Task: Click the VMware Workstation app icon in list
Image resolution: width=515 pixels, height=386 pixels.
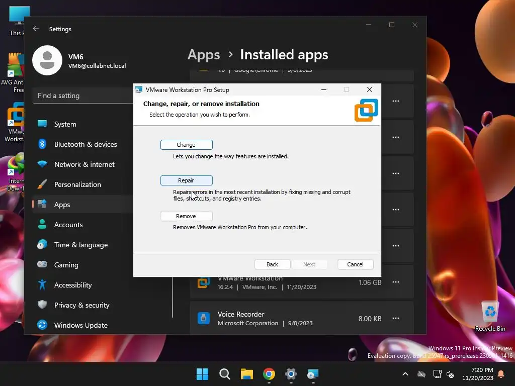Action: coord(204,282)
